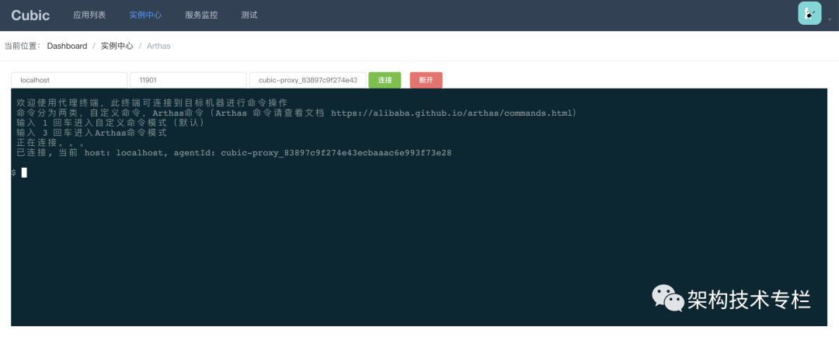The width and height of the screenshot is (839, 337).
Task: Click the Arthas commands documentation URL
Action: click(x=452, y=113)
